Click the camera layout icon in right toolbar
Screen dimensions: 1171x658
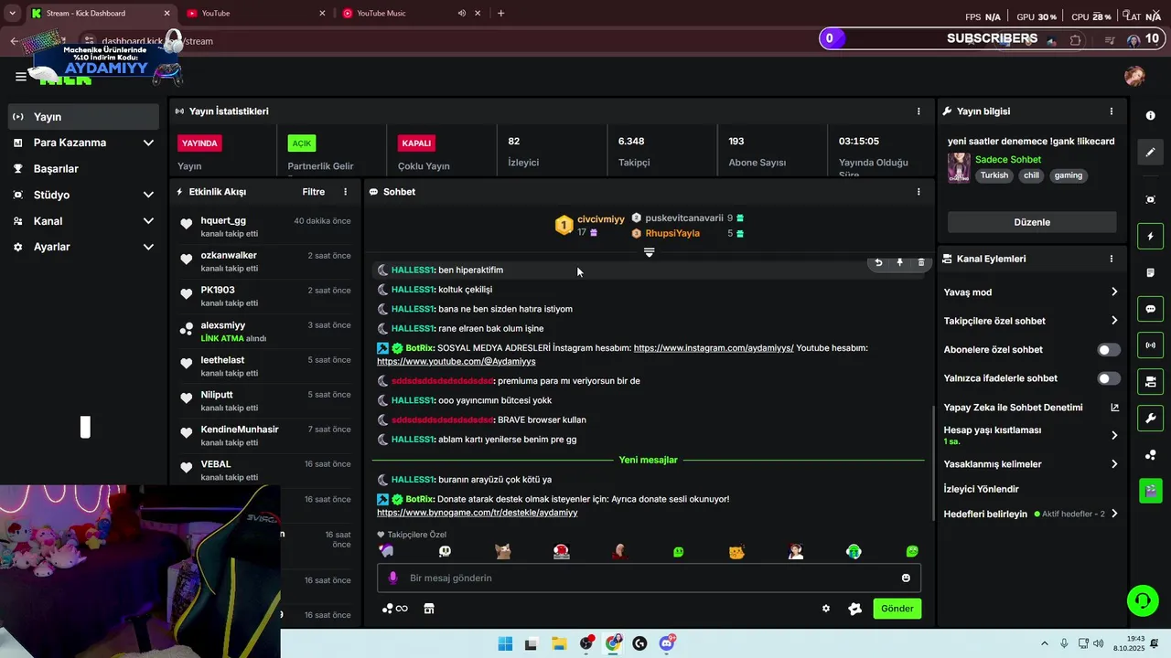pos(1150,382)
